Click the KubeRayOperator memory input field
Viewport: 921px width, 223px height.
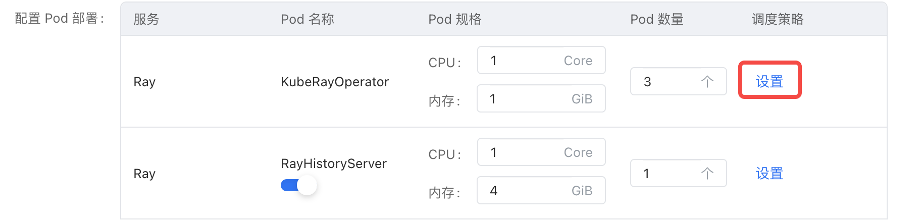(x=520, y=99)
